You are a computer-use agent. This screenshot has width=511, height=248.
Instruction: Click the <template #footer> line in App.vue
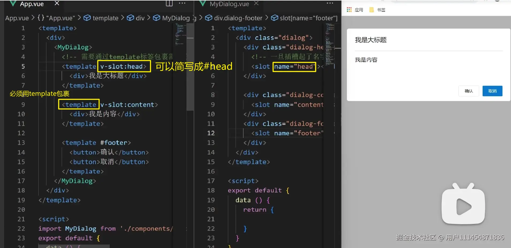96,143
